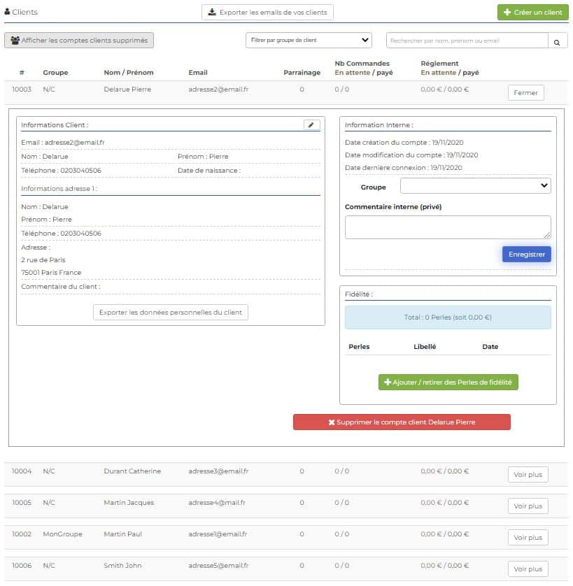
Task: Click Exporter les données personnelles du client
Action: point(171,313)
